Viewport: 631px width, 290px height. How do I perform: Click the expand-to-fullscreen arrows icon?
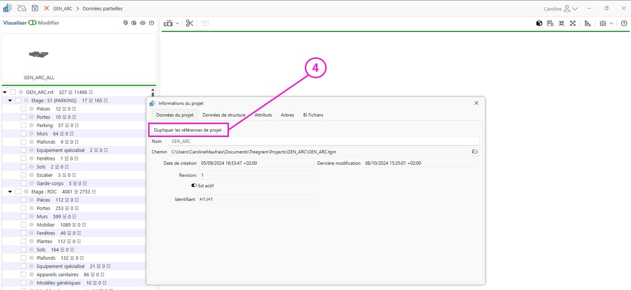coord(573,23)
